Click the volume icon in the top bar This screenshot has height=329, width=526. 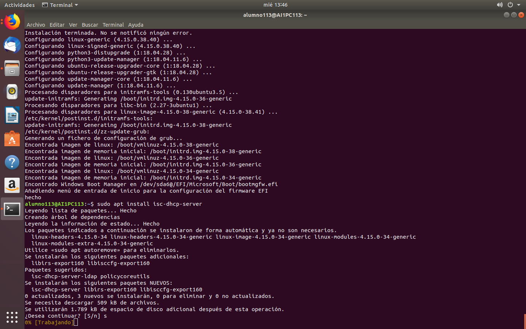click(x=500, y=5)
